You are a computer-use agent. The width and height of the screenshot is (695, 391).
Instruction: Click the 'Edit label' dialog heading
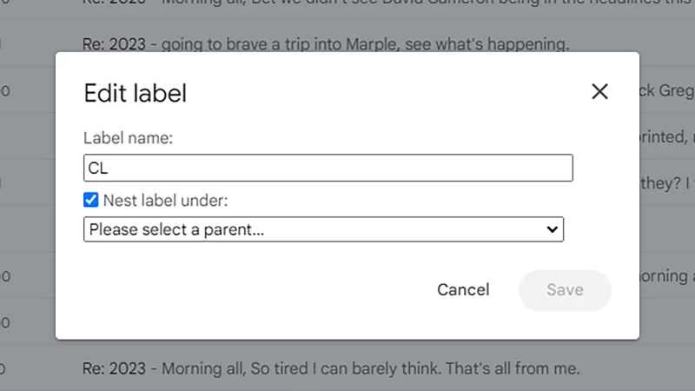pyautogui.click(x=135, y=93)
